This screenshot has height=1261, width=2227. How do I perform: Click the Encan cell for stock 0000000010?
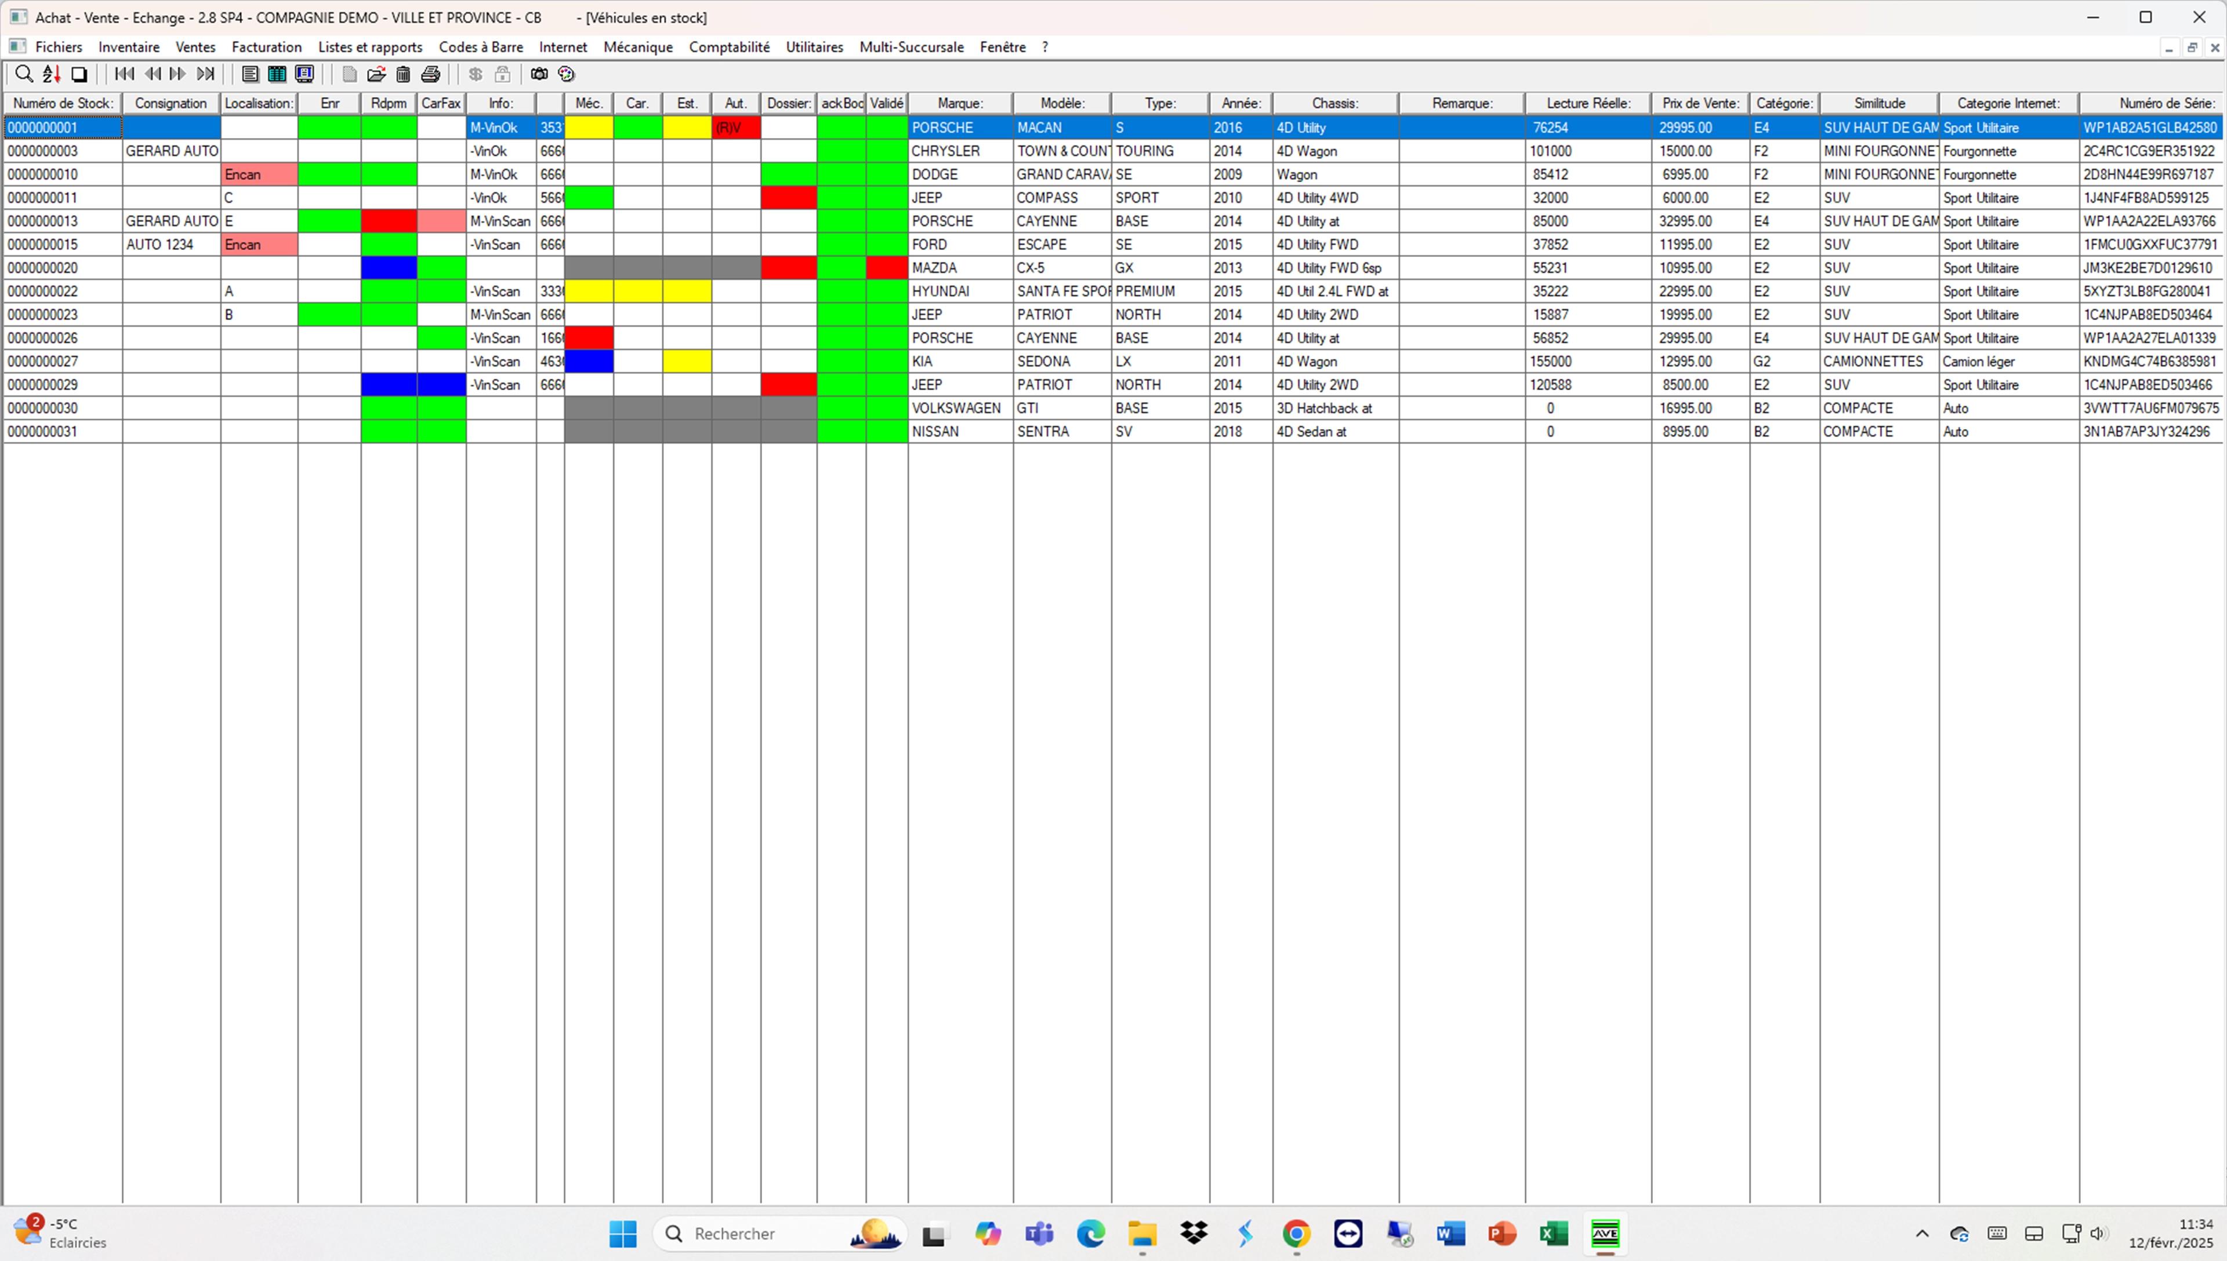point(259,174)
